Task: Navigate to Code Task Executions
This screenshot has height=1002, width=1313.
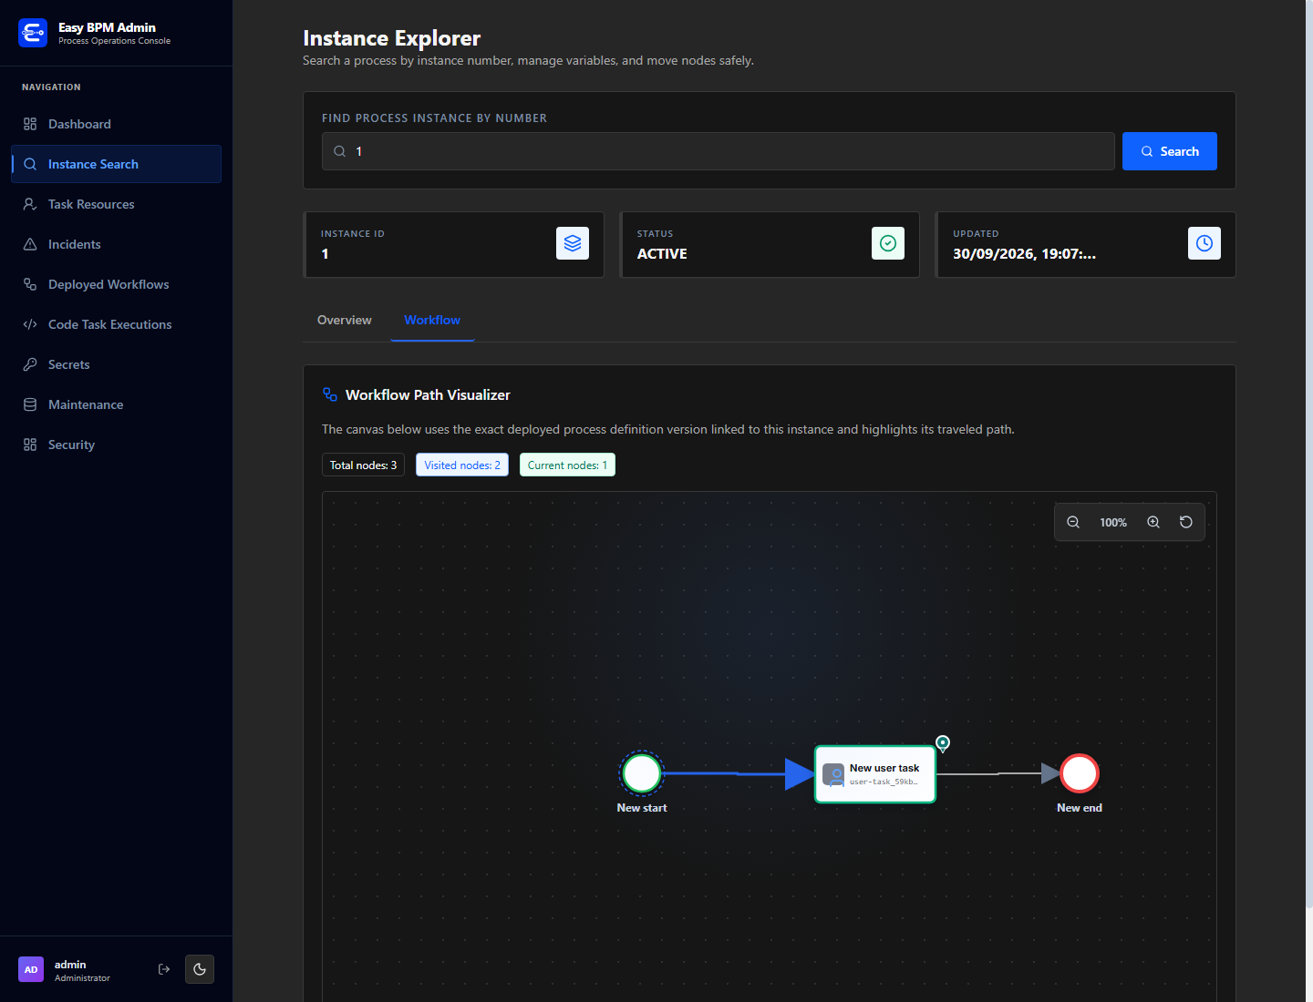Action: tap(116, 324)
